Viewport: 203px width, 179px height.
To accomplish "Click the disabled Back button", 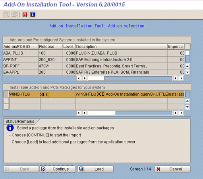I will point(21,169).
